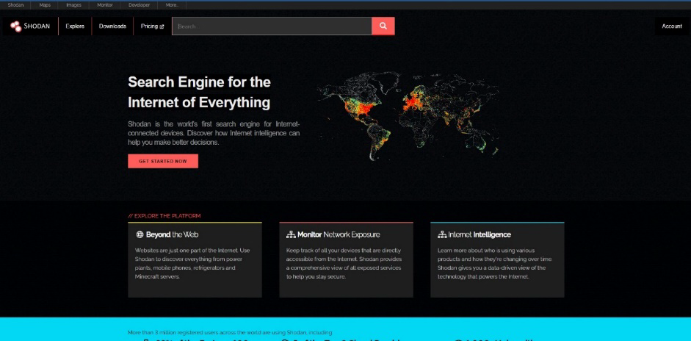Image resolution: width=691 pixels, height=341 pixels.
Task: Click the network icon on Internet Intelligence
Action: tap(442, 234)
